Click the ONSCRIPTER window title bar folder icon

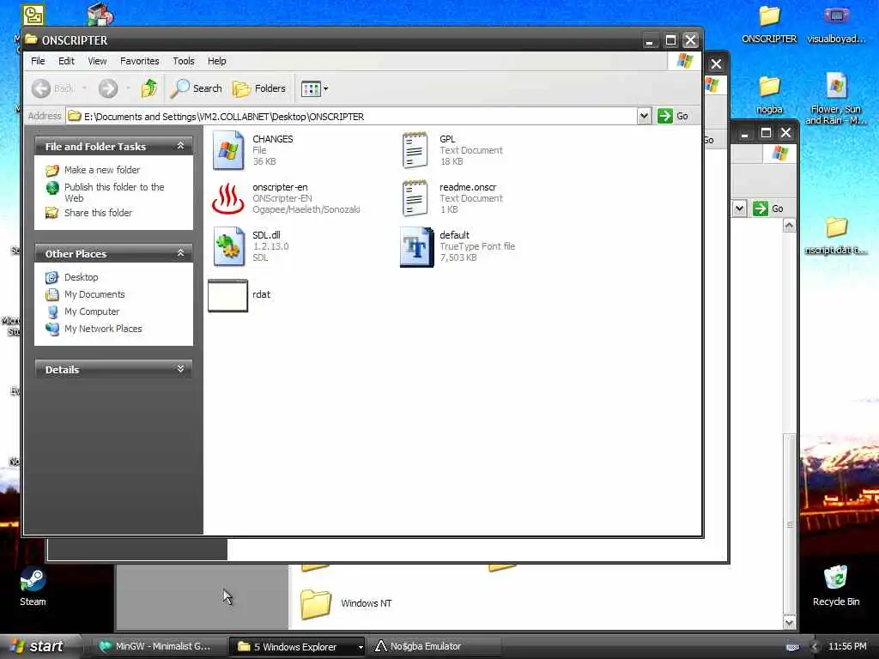coord(32,39)
